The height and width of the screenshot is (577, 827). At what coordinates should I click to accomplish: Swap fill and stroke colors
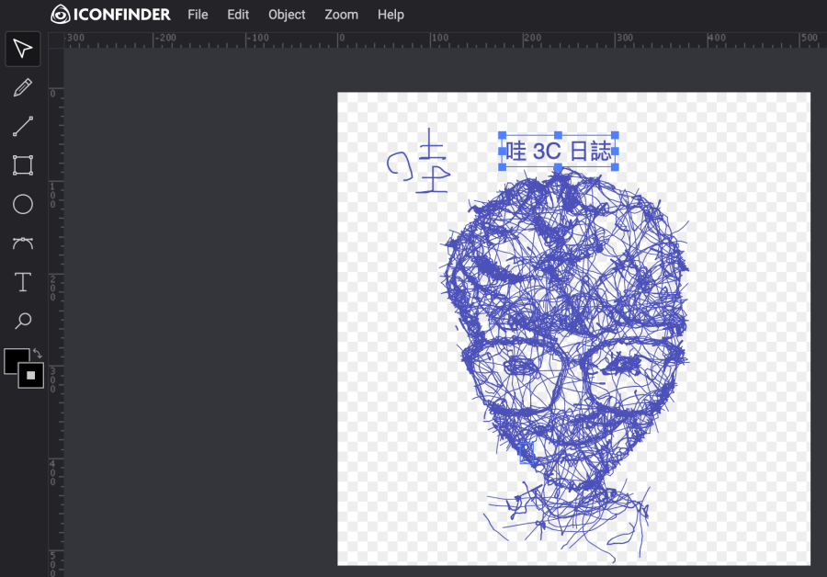(x=38, y=354)
